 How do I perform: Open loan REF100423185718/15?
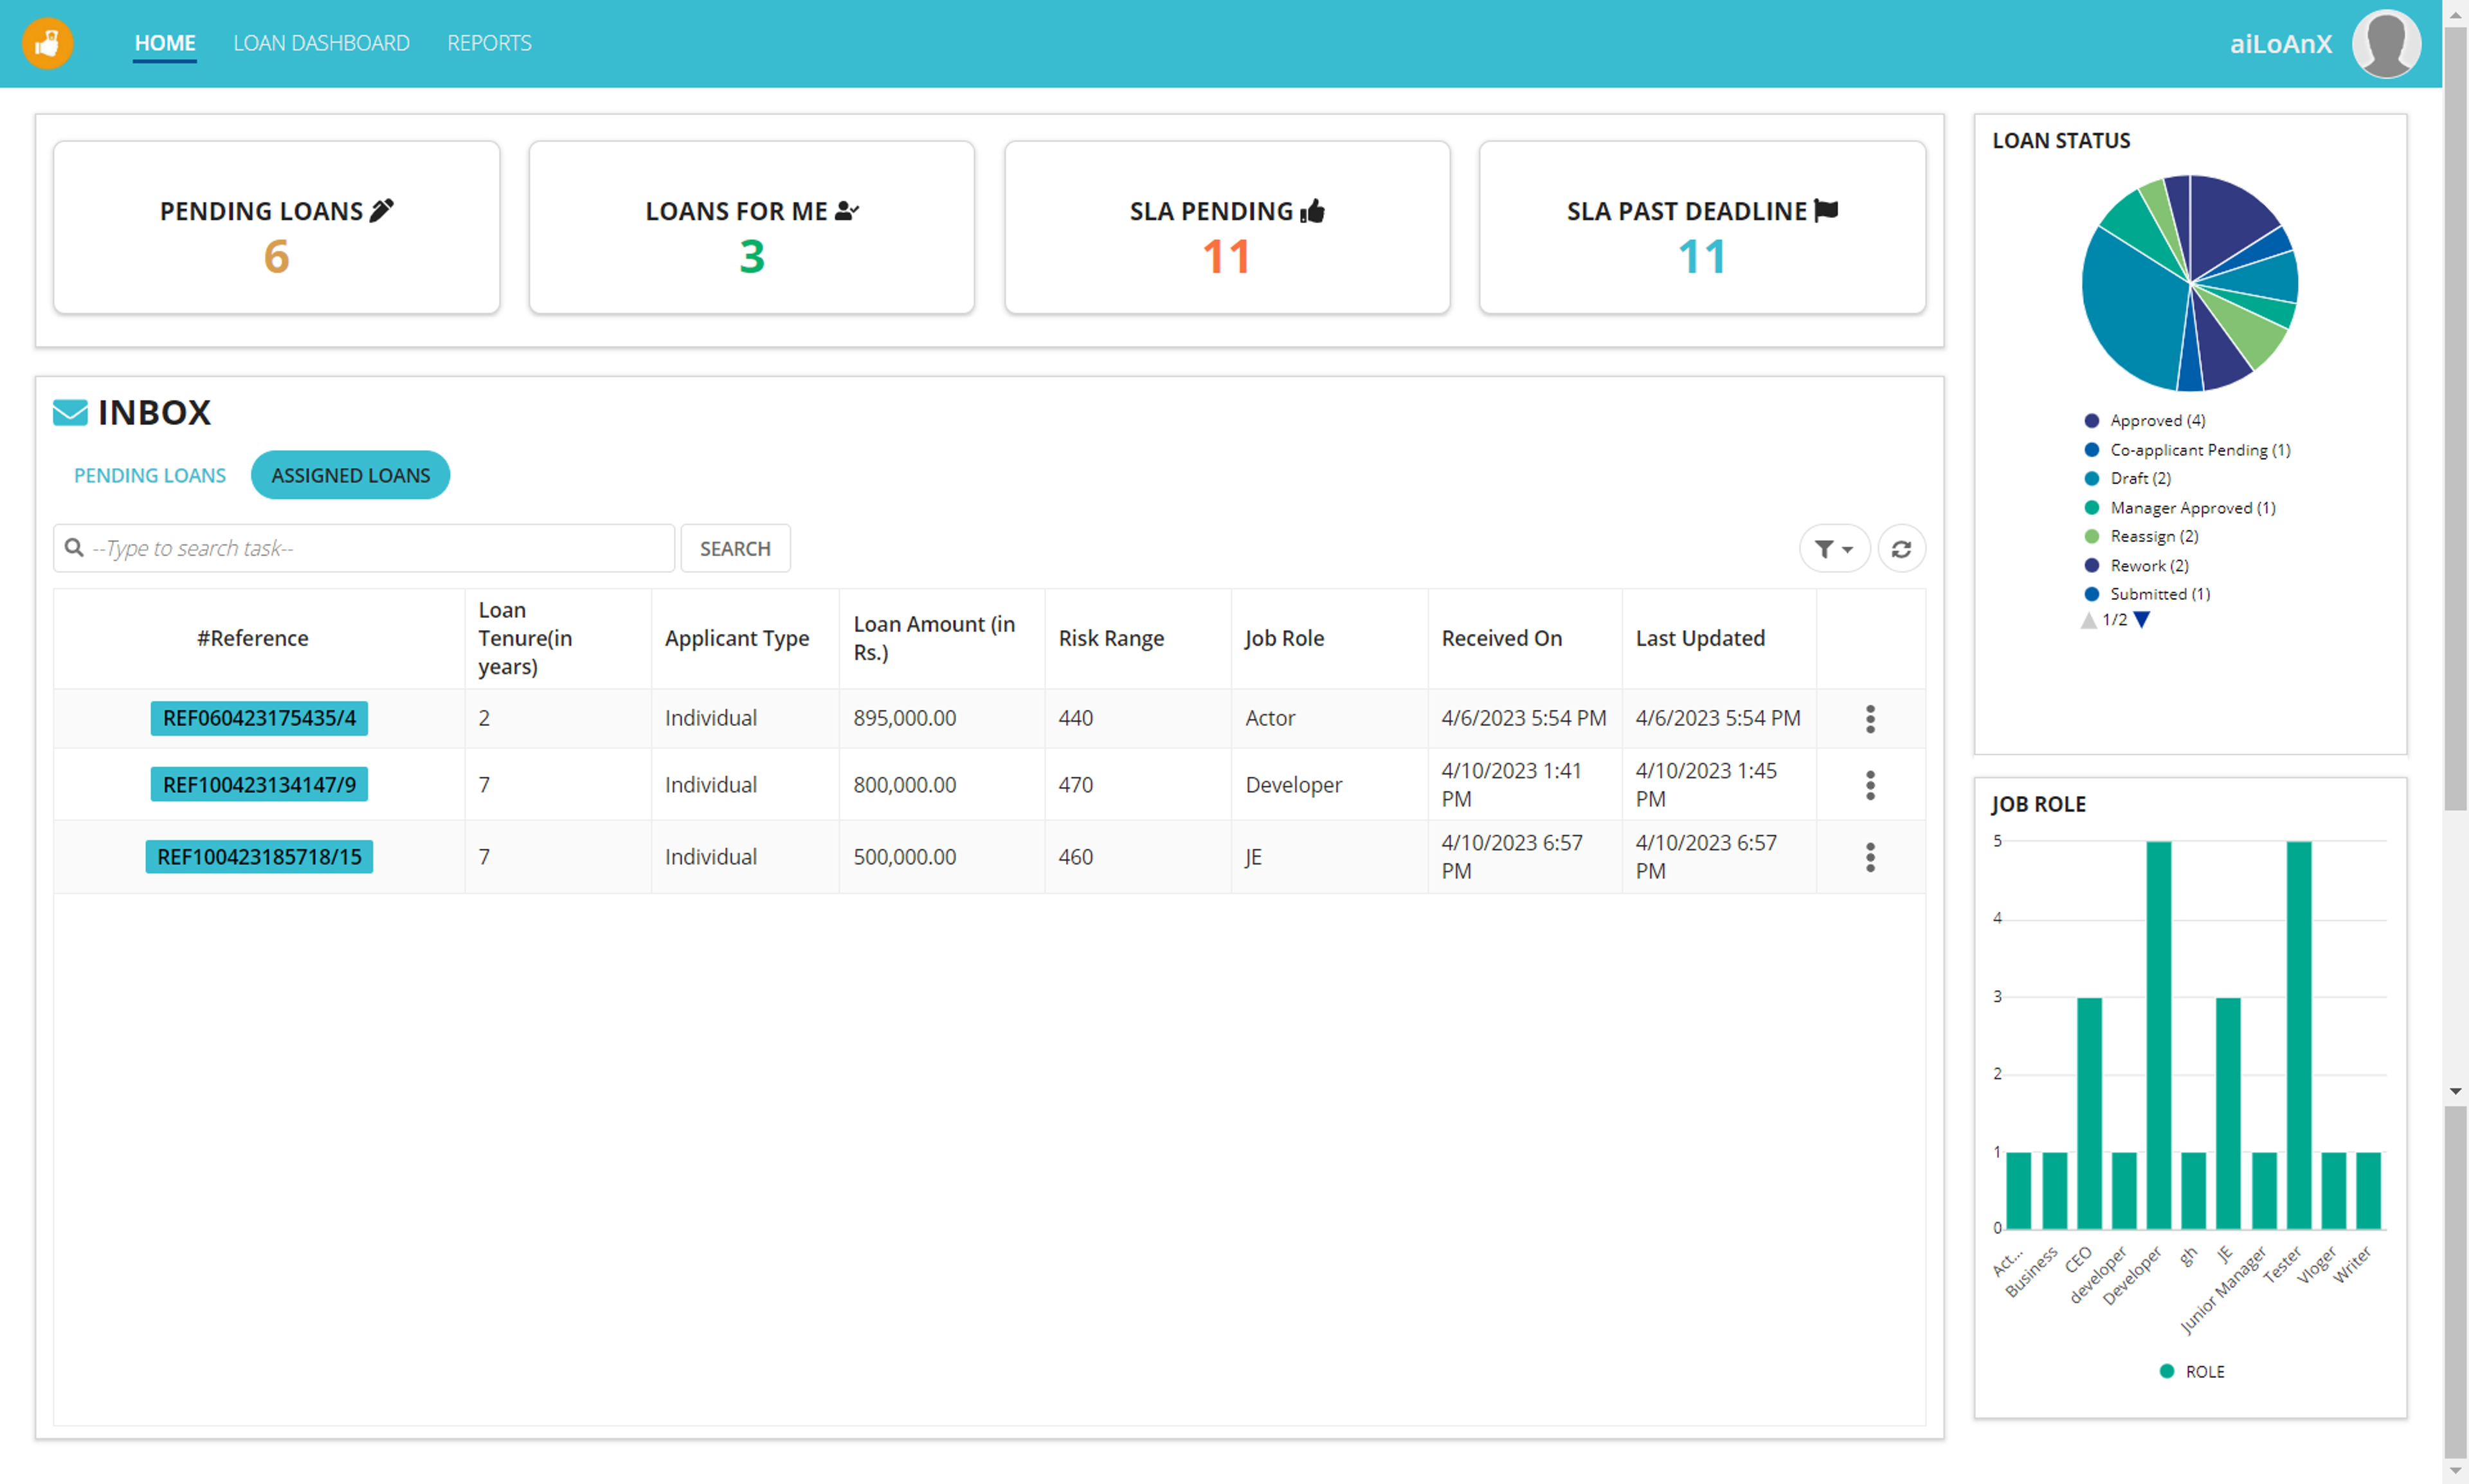(259, 857)
